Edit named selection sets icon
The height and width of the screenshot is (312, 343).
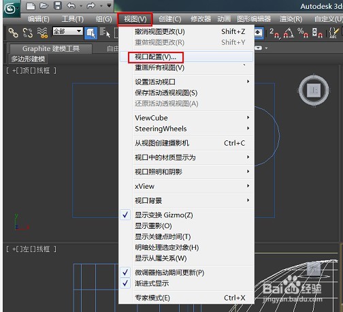click(x=333, y=33)
